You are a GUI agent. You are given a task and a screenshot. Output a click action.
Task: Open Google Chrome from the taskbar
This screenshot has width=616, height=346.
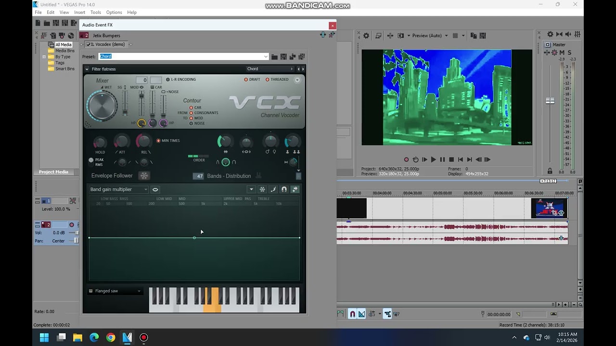pyautogui.click(x=111, y=337)
